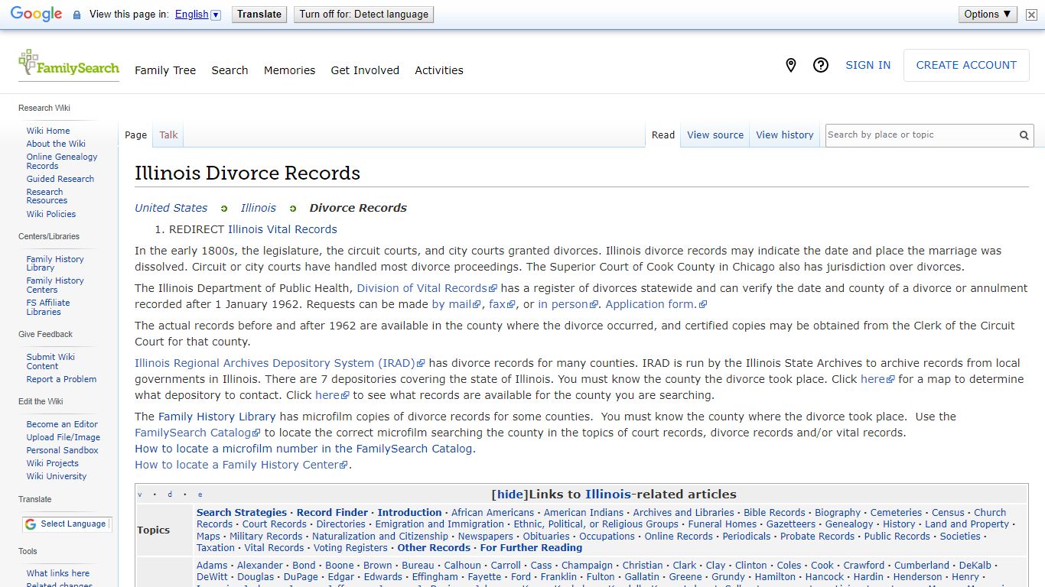Open the Options dropdown in translate bar
The image size is (1045, 587).
click(988, 15)
